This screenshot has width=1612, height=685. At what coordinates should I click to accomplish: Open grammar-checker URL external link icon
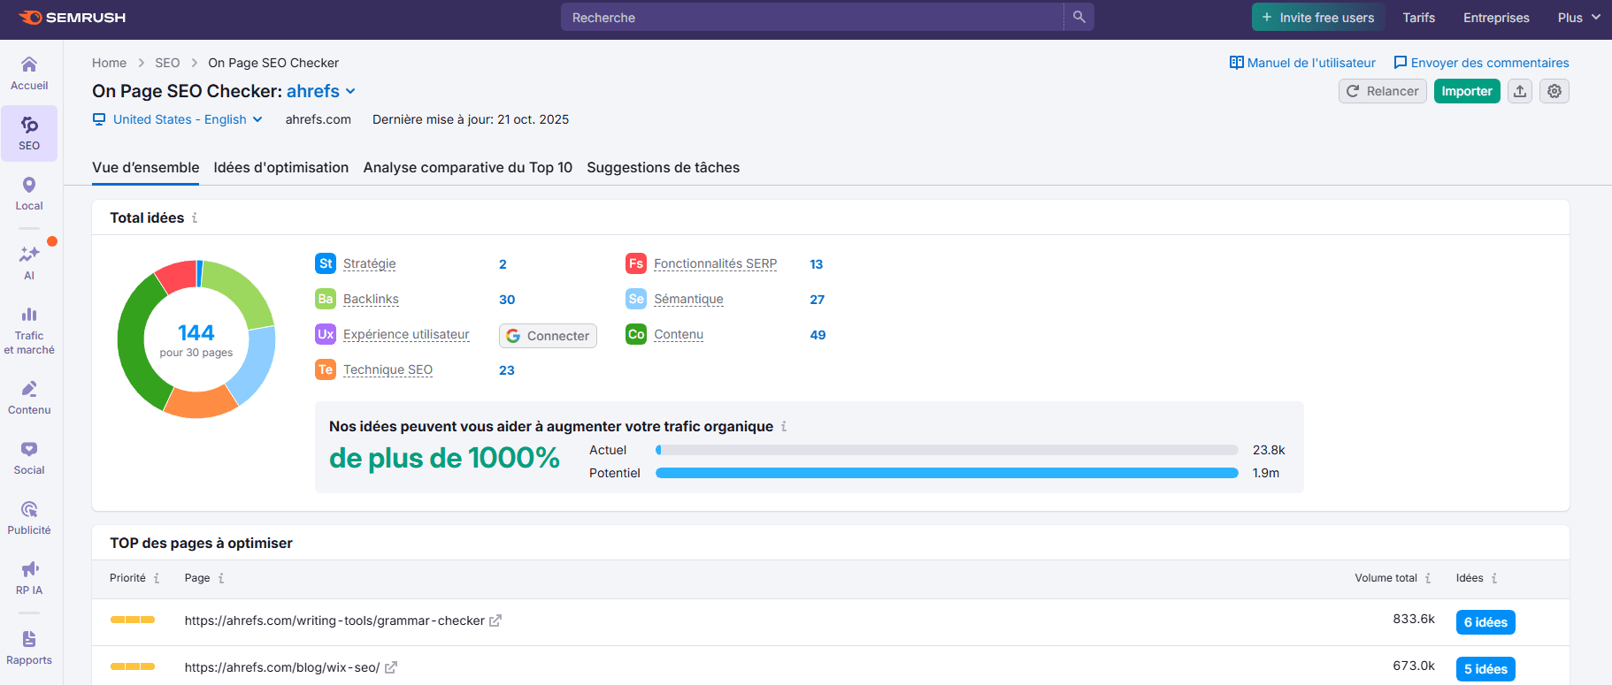point(495,620)
